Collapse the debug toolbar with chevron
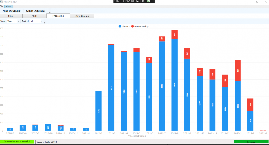This screenshot has width=269, height=145. tap(153, 1)
